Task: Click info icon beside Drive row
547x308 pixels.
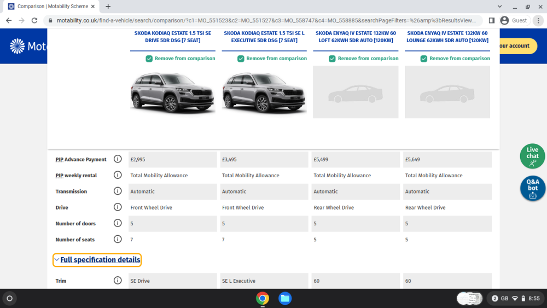Action: coord(118,207)
